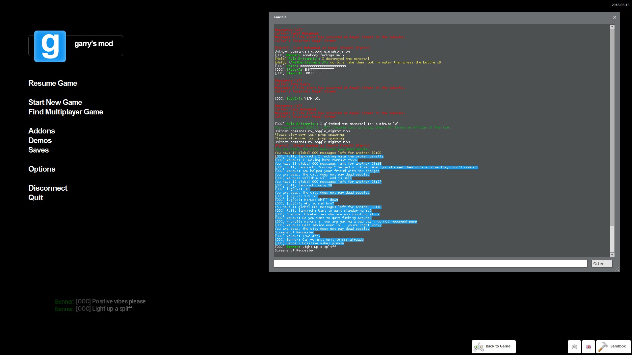Viewport: 632px width, 355px height.
Task: Click the Garry's Mod 'g' logo
Action: (50, 46)
